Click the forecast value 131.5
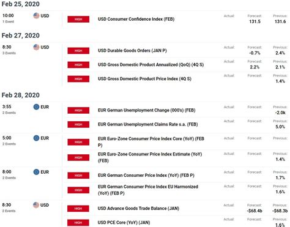Viewport: 290px width, 227px height. [255, 21]
